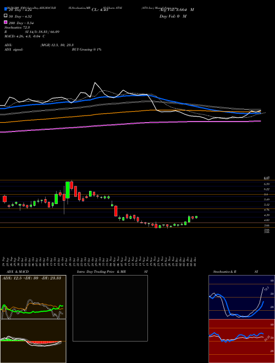Click the 'Intra Day Trading Price & MR' title
The width and height of the screenshot is (275, 363).
pos(101,272)
